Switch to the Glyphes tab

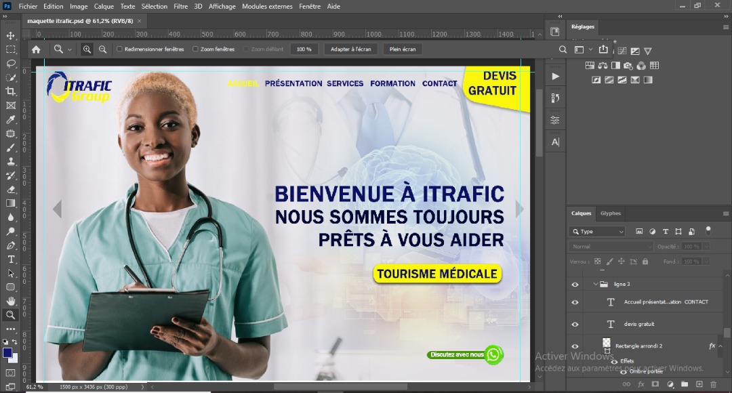tap(610, 213)
